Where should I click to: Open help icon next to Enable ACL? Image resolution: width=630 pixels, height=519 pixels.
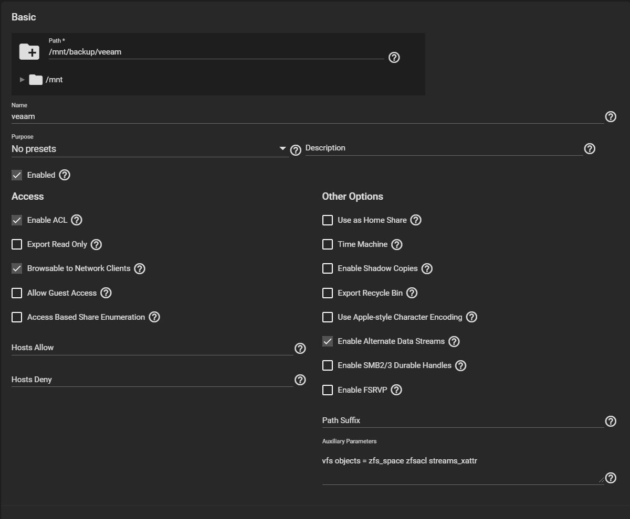[x=77, y=220]
